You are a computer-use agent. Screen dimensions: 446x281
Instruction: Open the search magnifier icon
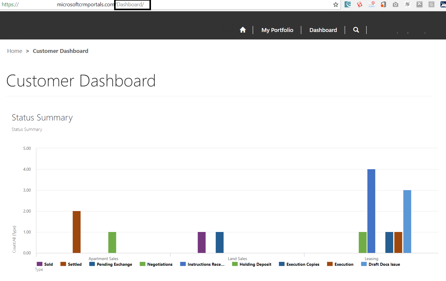pos(356,30)
